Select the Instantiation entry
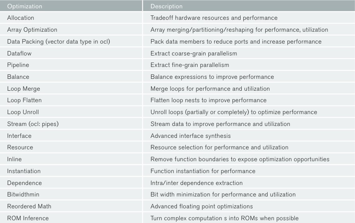Image resolution: width=355 pixels, height=223 pixels. point(24,171)
